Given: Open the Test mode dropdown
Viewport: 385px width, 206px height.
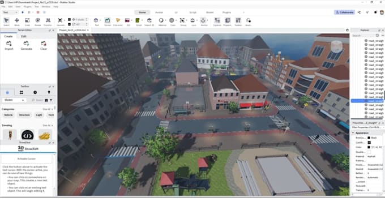Looking at the screenshot, I should [10, 12].
